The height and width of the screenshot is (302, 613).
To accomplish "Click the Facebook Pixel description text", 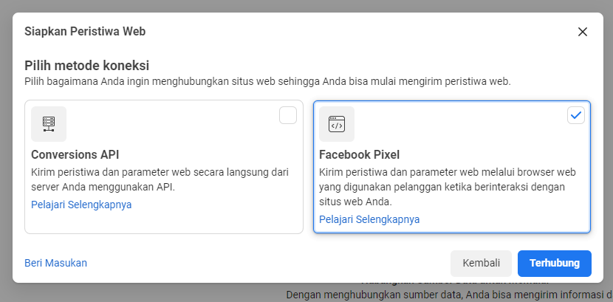I will coord(448,187).
